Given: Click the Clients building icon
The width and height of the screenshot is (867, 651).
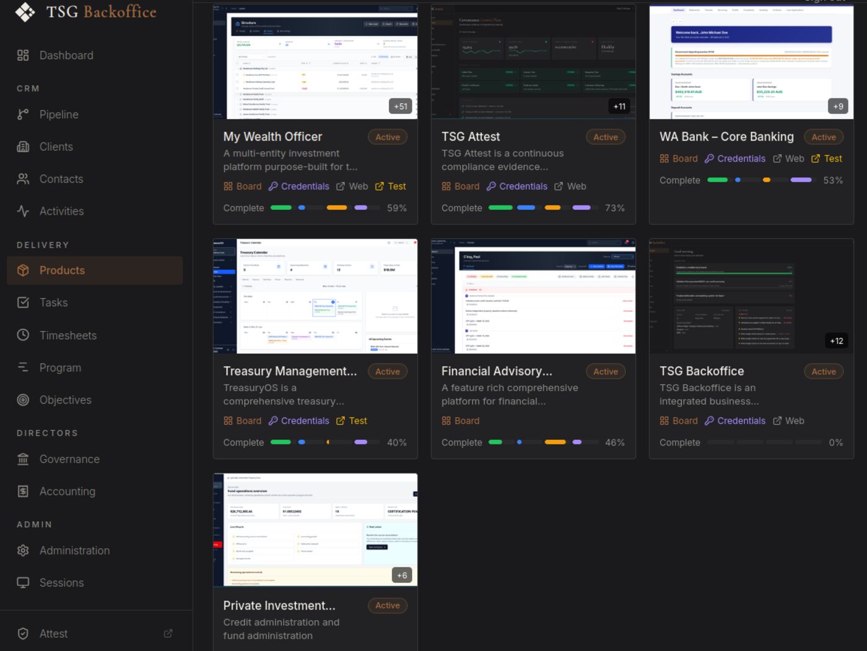Looking at the screenshot, I should (23, 147).
